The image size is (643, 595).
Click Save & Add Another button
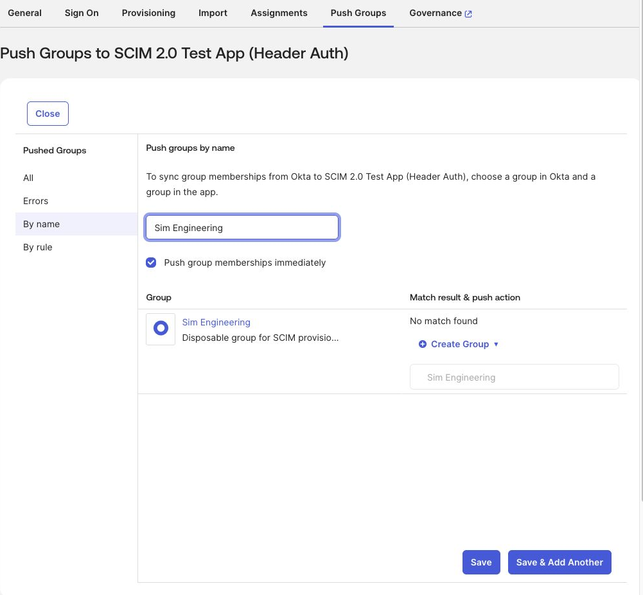(559, 562)
